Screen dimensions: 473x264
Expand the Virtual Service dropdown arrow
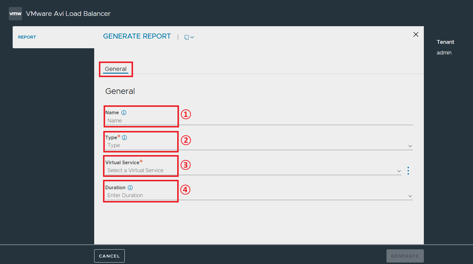pos(399,171)
